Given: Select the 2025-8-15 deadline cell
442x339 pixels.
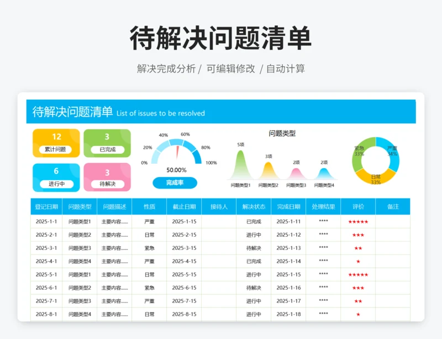Looking at the screenshot, I should tap(184, 314).
